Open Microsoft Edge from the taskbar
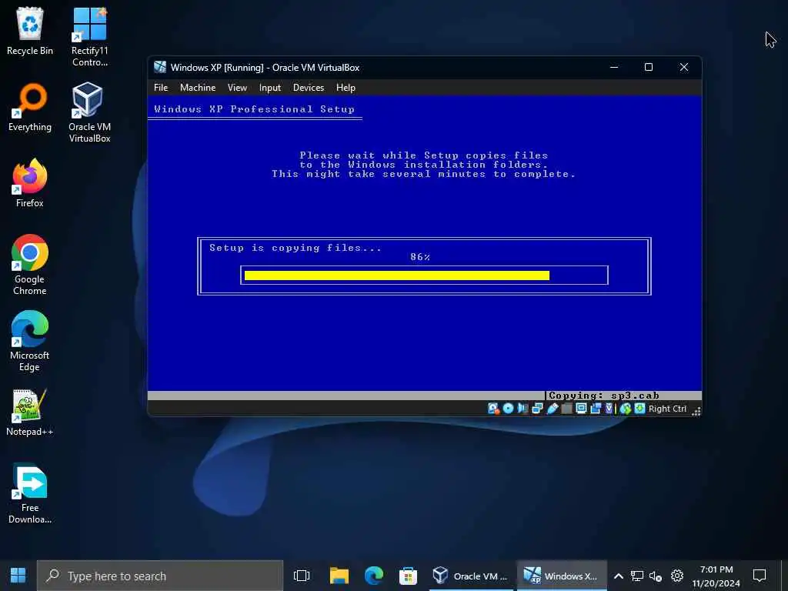This screenshot has width=788, height=591. (x=374, y=576)
